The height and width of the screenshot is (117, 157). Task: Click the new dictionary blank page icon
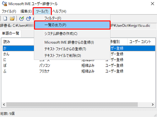click(5, 19)
